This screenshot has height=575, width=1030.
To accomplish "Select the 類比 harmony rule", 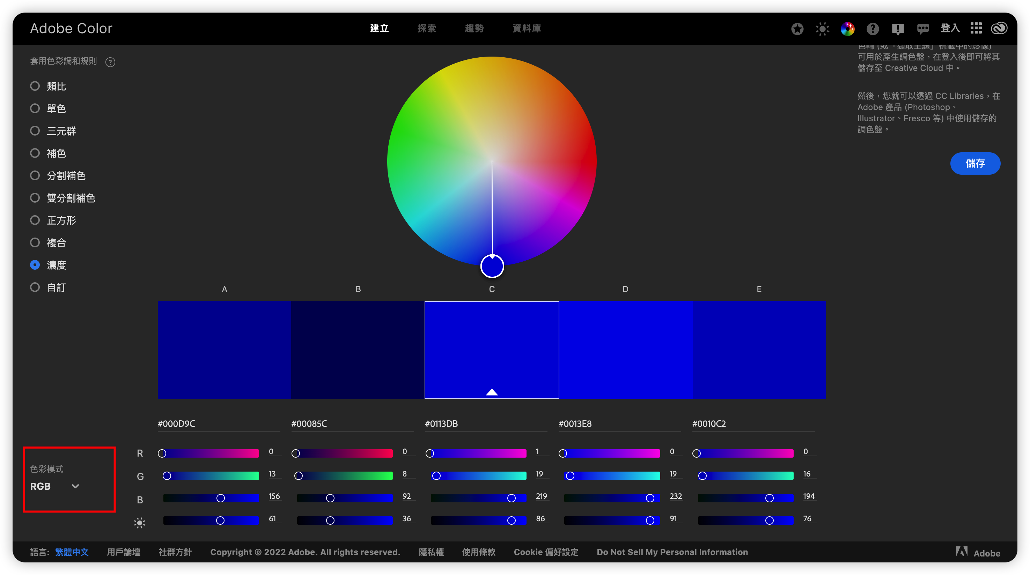I will 48,86.
